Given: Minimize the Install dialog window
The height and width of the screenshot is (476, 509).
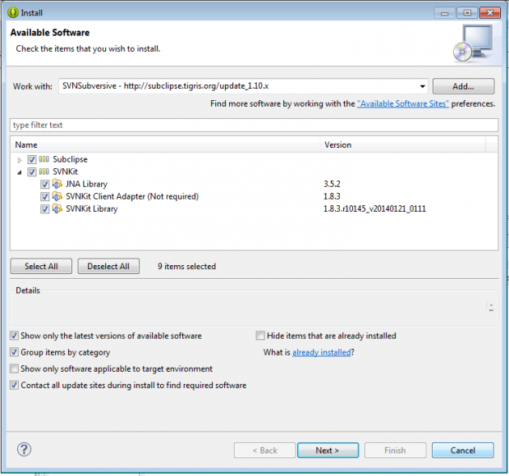Looking at the screenshot, I should click(x=445, y=13).
